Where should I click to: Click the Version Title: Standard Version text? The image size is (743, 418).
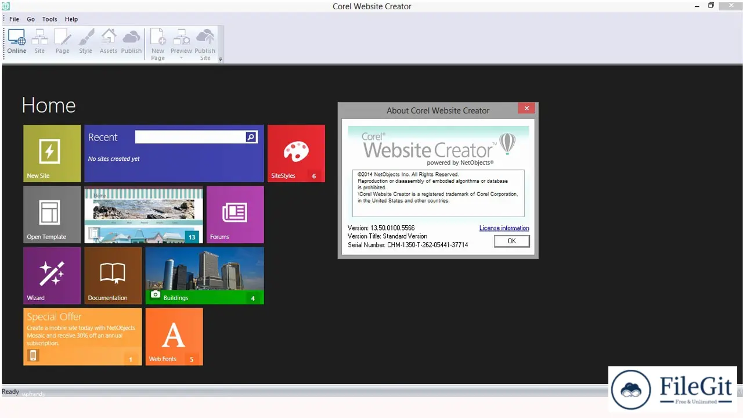tap(387, 236)
